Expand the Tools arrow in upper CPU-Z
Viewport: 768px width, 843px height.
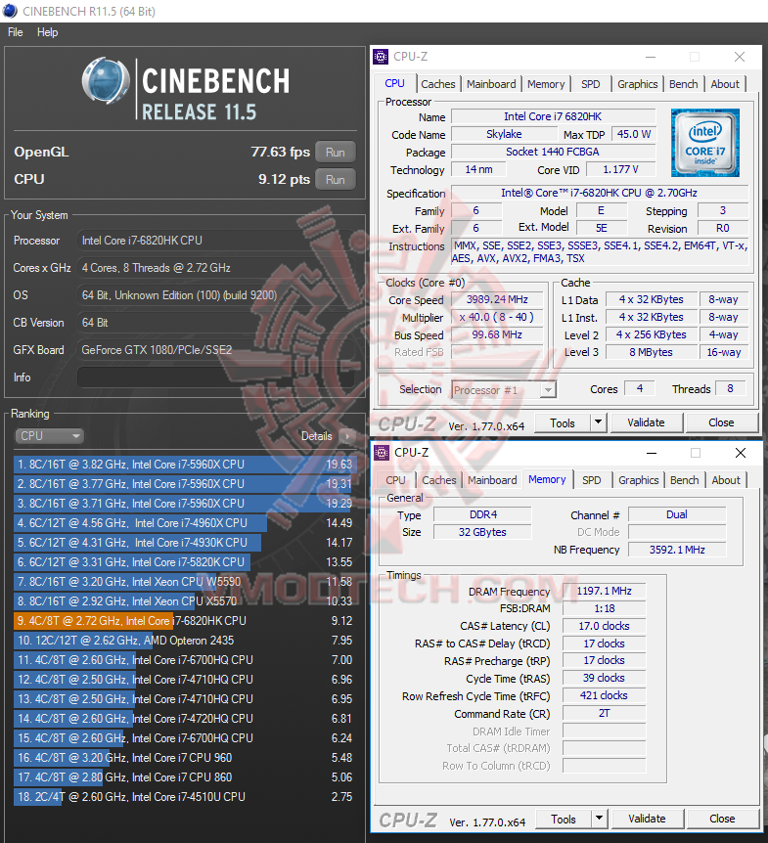click(x=598, y=423)
